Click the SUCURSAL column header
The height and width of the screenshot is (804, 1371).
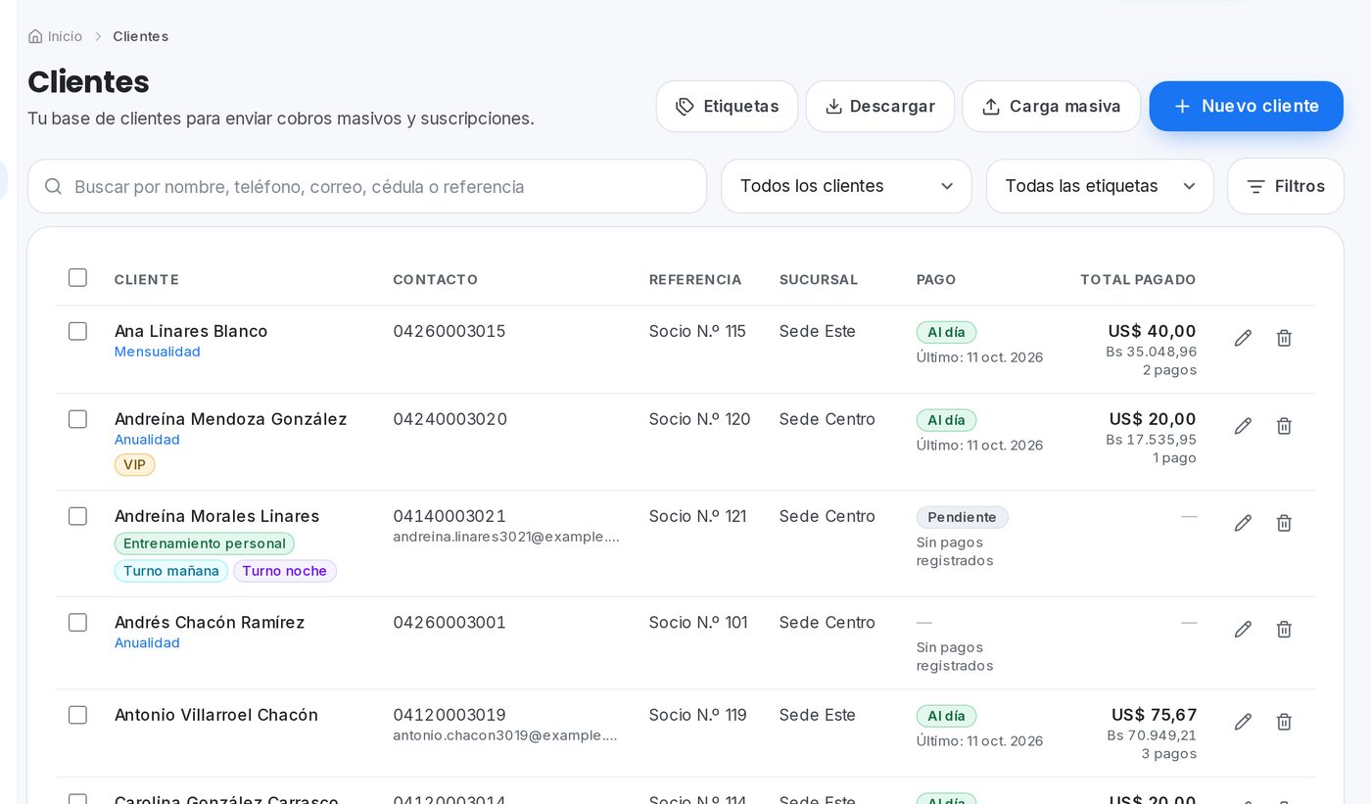click(x=819, y=279)
